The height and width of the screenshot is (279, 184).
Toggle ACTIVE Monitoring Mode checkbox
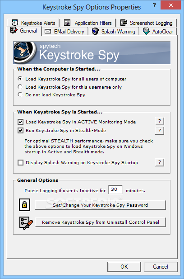coord(21,122)
